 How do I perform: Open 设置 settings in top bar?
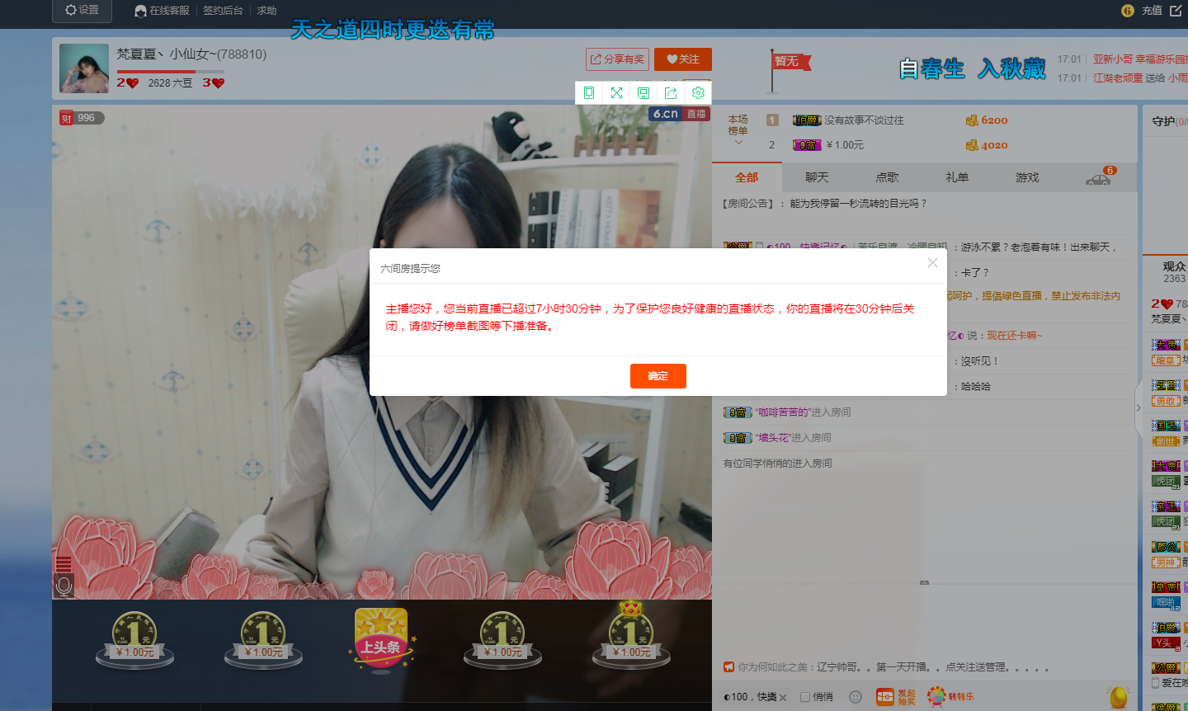[x=82, y=10]
